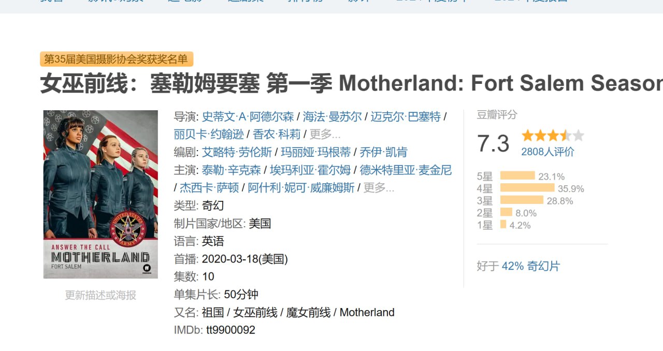Expand 更多... in the 主演 row
Viewport: 663px width, 351px height.
pyautogui.click(x=379, y=187)
